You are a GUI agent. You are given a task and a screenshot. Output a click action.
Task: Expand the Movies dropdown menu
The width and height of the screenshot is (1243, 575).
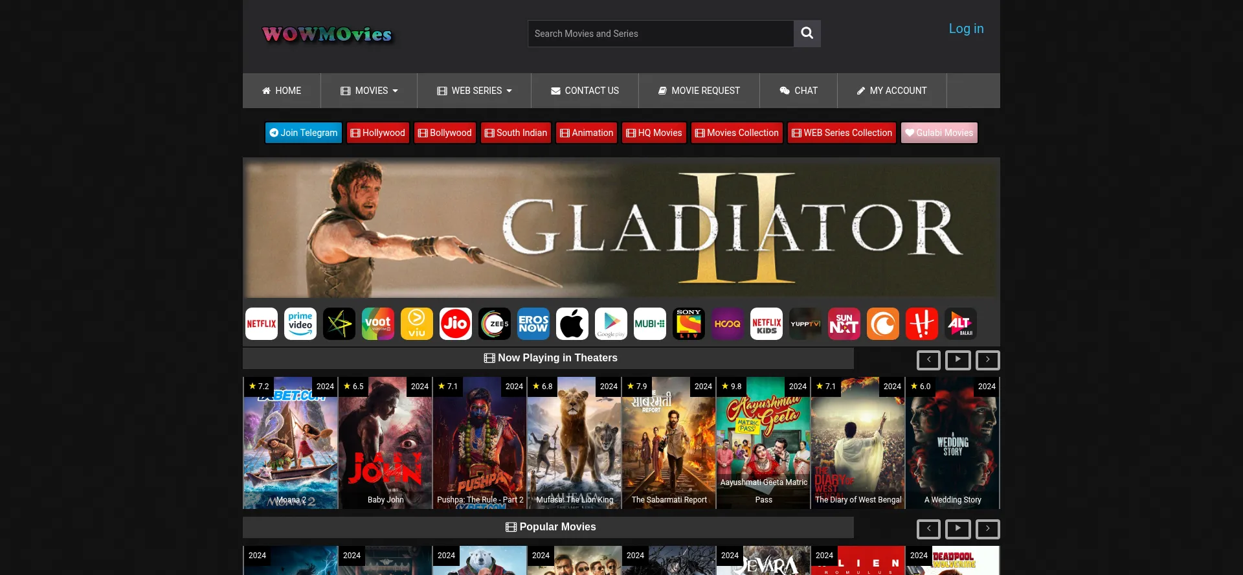pyautogui.click(x=369, y=91)
